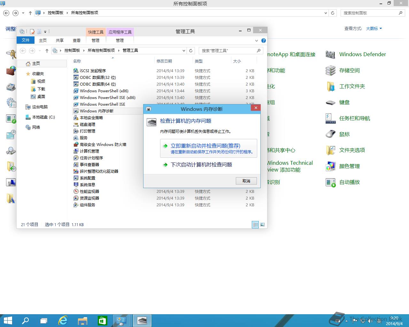Choose 下次启动计算机时检查问题
The height and width of the screenshot is (327, 409).
[x=201, y=164]
